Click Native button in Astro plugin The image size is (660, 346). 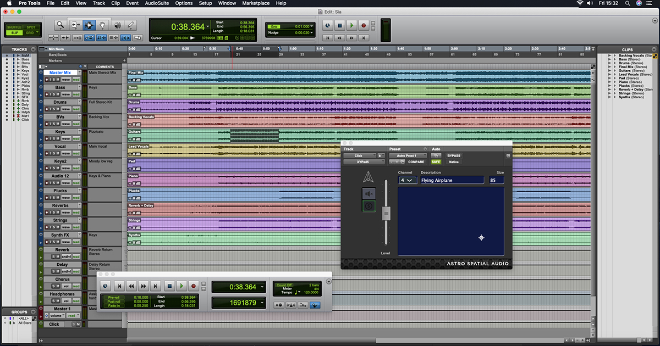coord(454,162)
